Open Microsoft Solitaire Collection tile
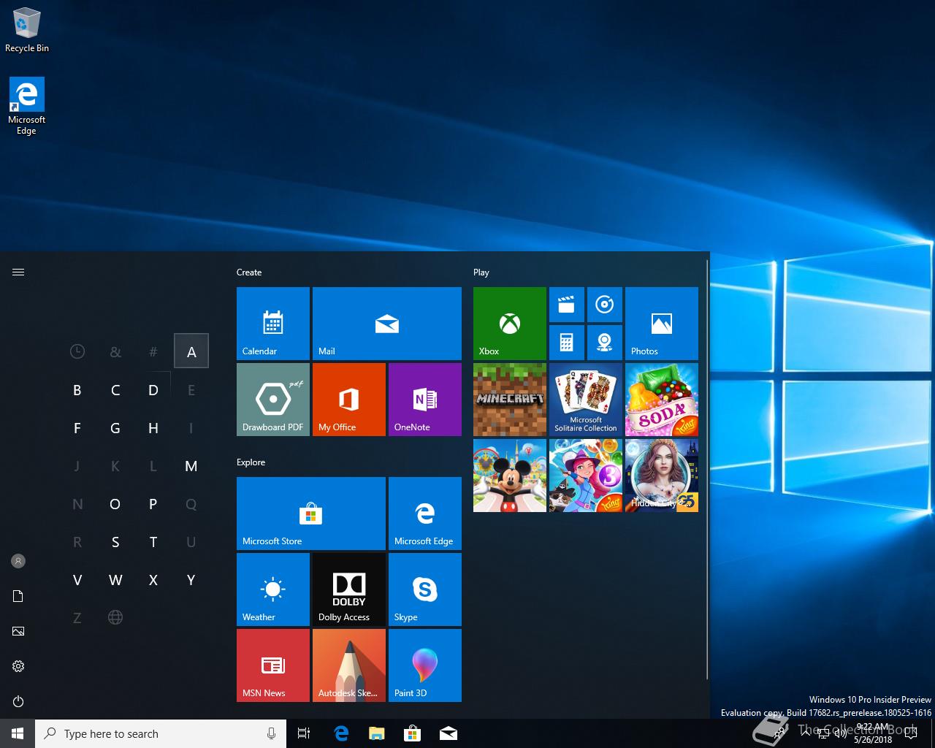The image size is (935, 748). pos(586,400)
